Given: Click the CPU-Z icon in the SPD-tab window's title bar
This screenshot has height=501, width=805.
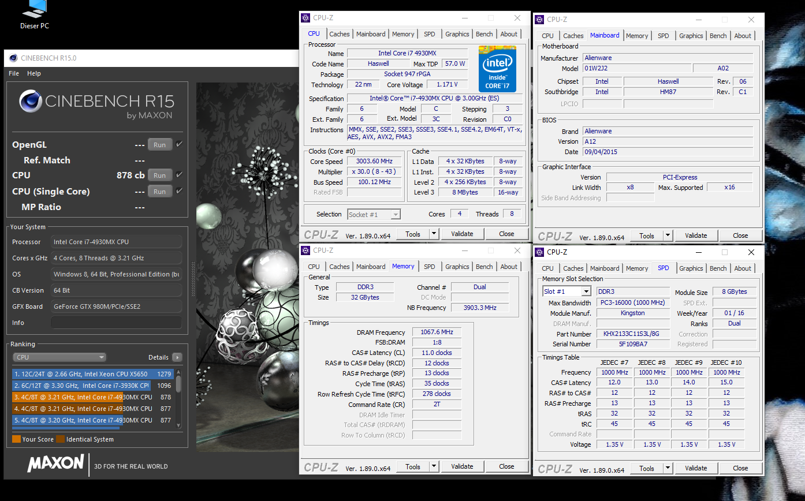Looking at the screenshot, I should point(540,252).
